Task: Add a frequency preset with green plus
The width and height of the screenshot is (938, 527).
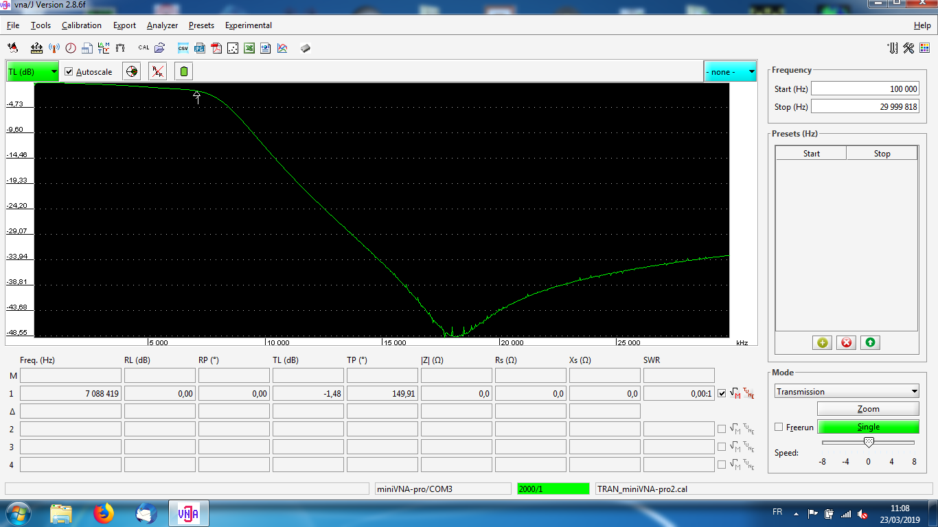Action: [822, 342]
